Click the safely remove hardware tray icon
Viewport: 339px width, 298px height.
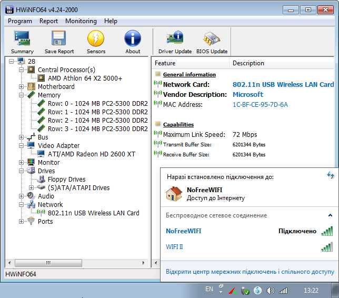[245, 291]
